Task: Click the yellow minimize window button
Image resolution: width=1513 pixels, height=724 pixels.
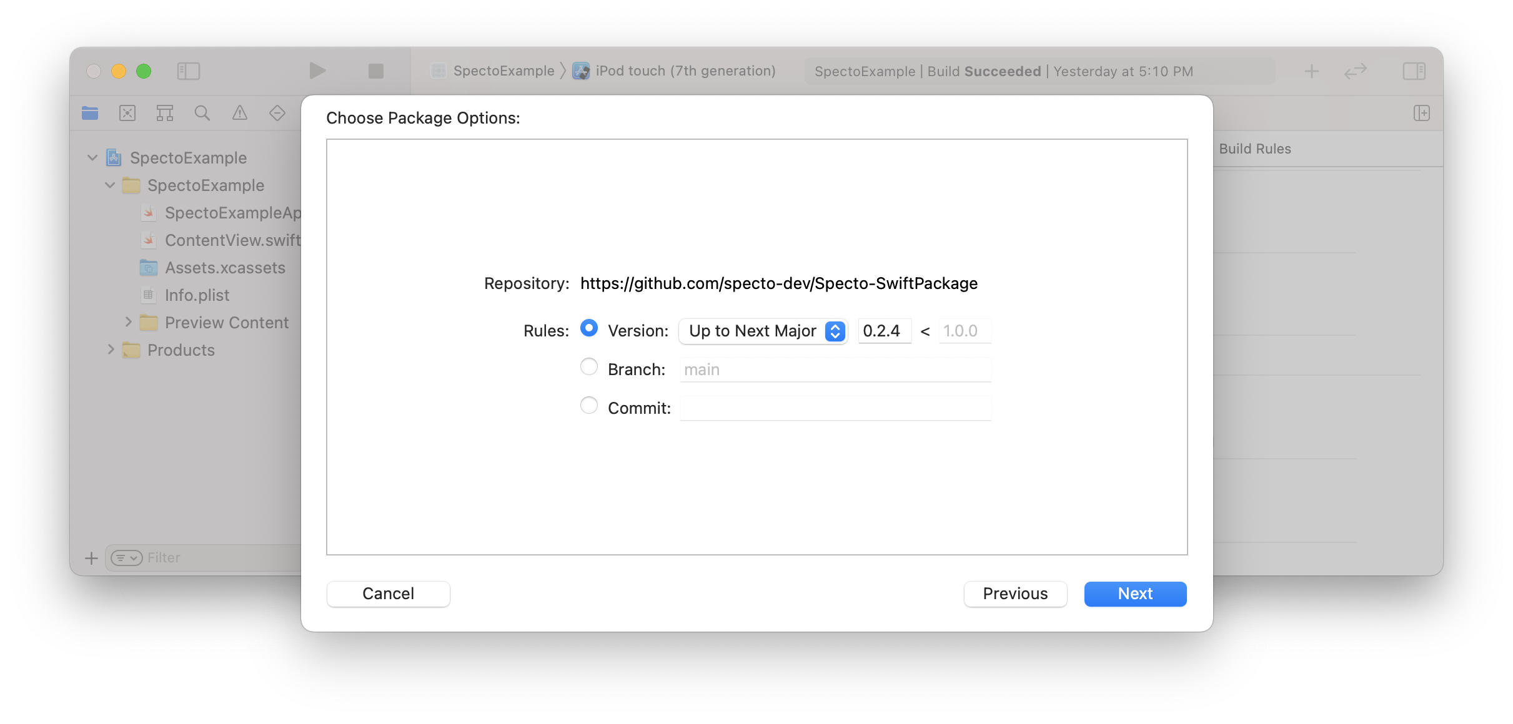Action: point(119,71)
